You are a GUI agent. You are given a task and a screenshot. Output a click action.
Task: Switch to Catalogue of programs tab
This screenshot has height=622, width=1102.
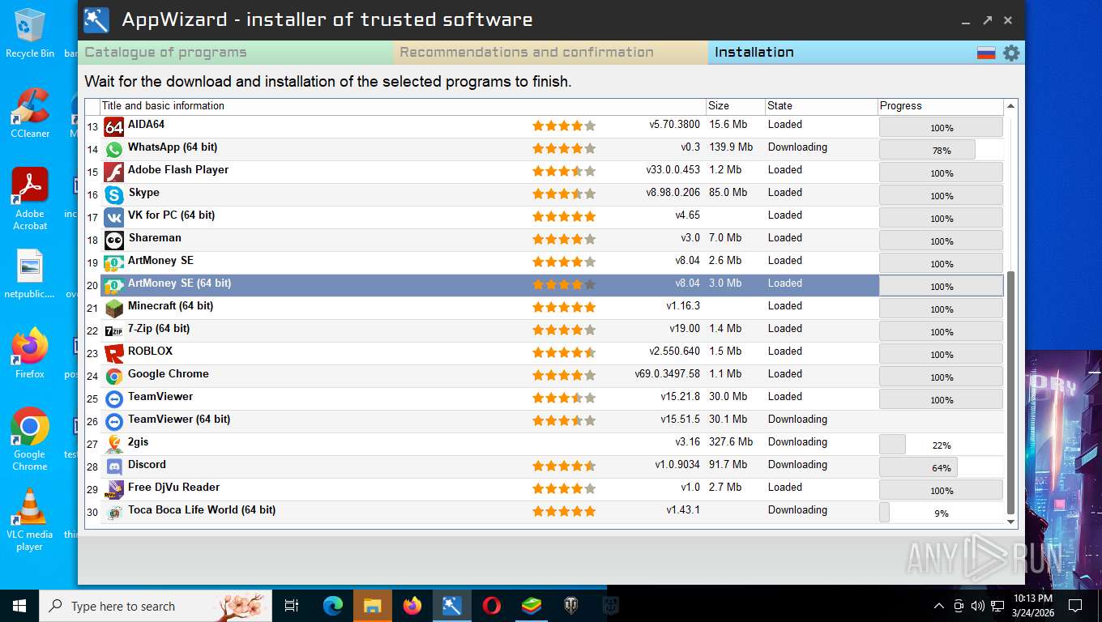[x=236, y=53]
